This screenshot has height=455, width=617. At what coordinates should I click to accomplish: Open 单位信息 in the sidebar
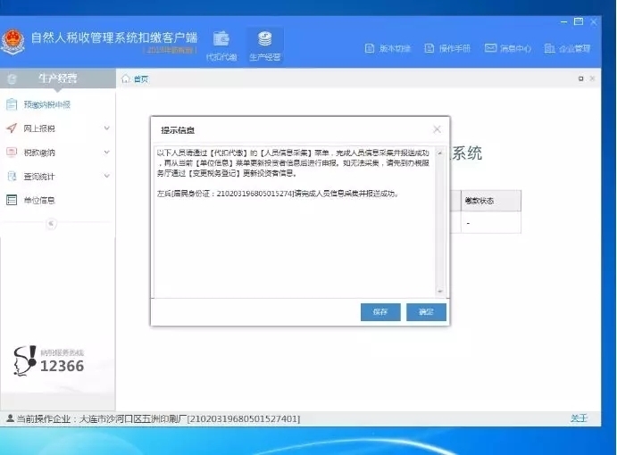coord(39,201)
